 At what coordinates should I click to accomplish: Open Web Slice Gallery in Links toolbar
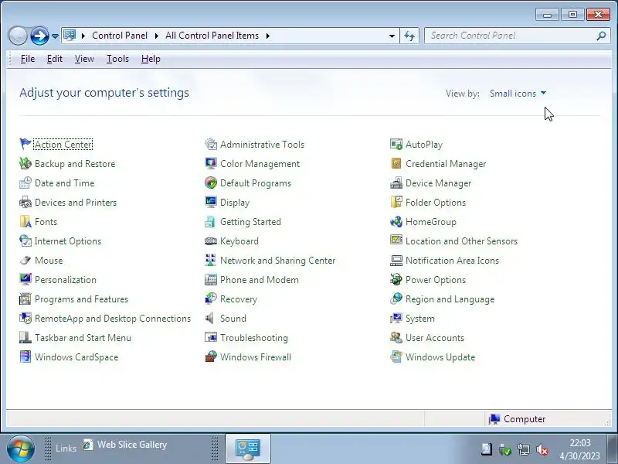point(125,445)
